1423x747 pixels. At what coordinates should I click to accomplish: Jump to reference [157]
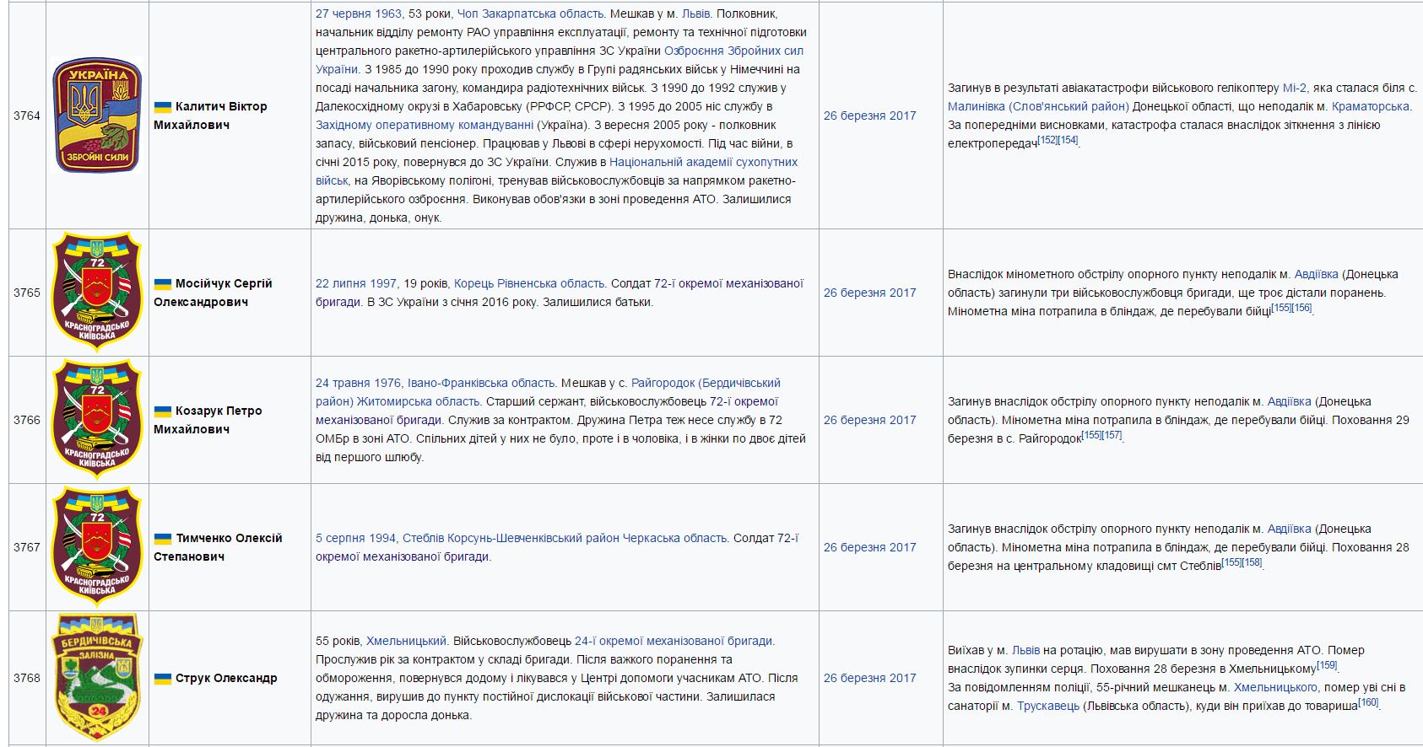point(1112,435)
